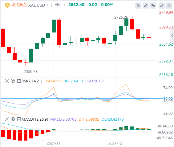Screen dimensions: 174x147
Task: Click the gold XAUUSD symbol logo icon
Action: (x=7, y=5)
